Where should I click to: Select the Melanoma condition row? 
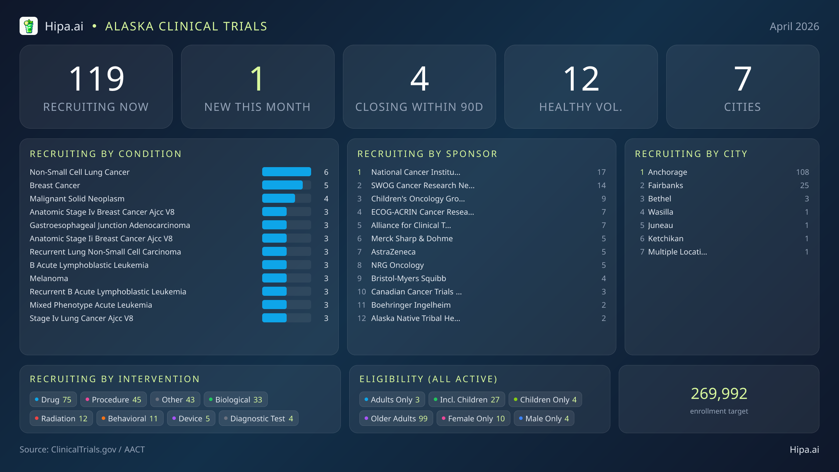[179, 278]
